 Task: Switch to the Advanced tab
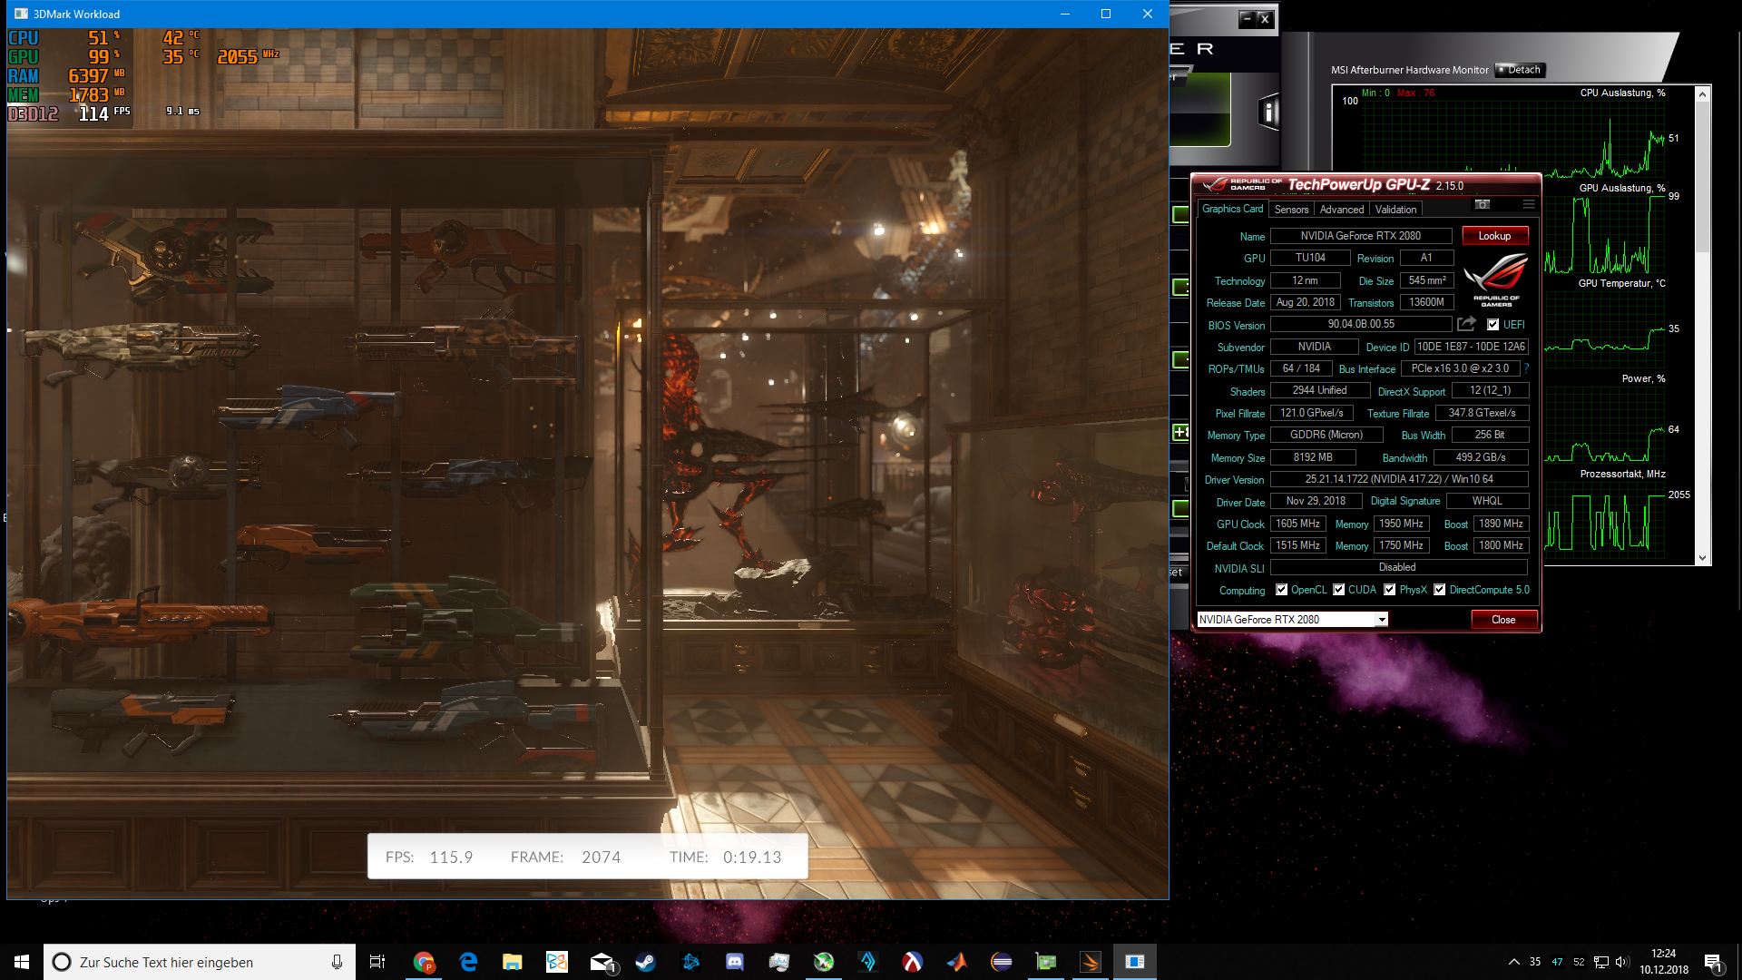coord(1341,210)
